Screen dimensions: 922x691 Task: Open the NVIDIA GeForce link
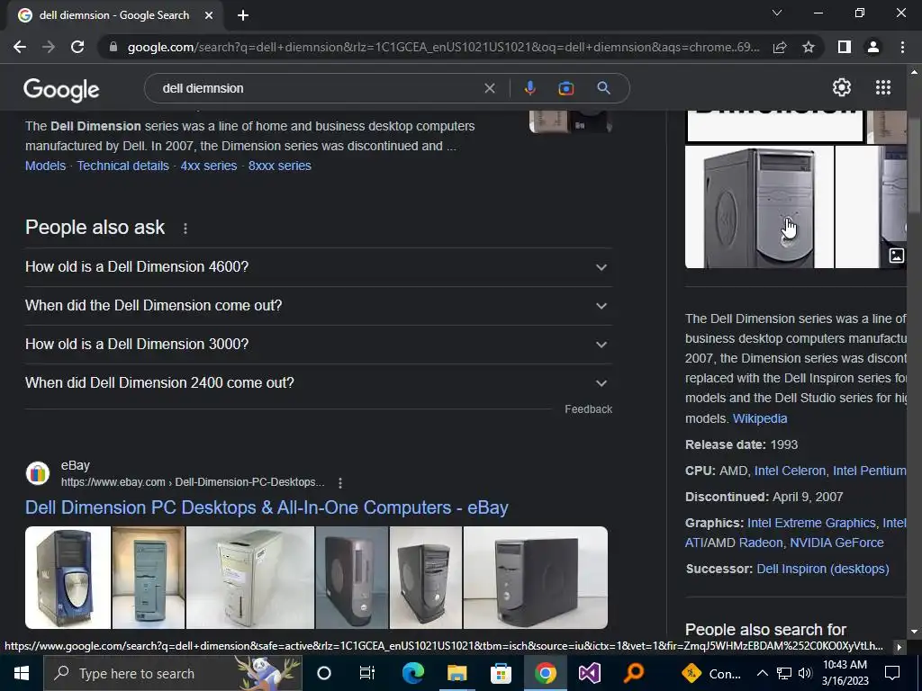pyautogui.click(x=836, y=543)
